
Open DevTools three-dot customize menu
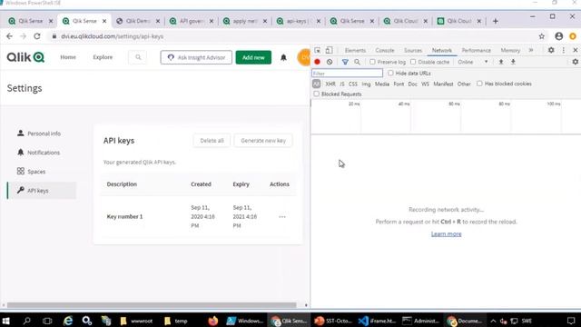point(564,50)
